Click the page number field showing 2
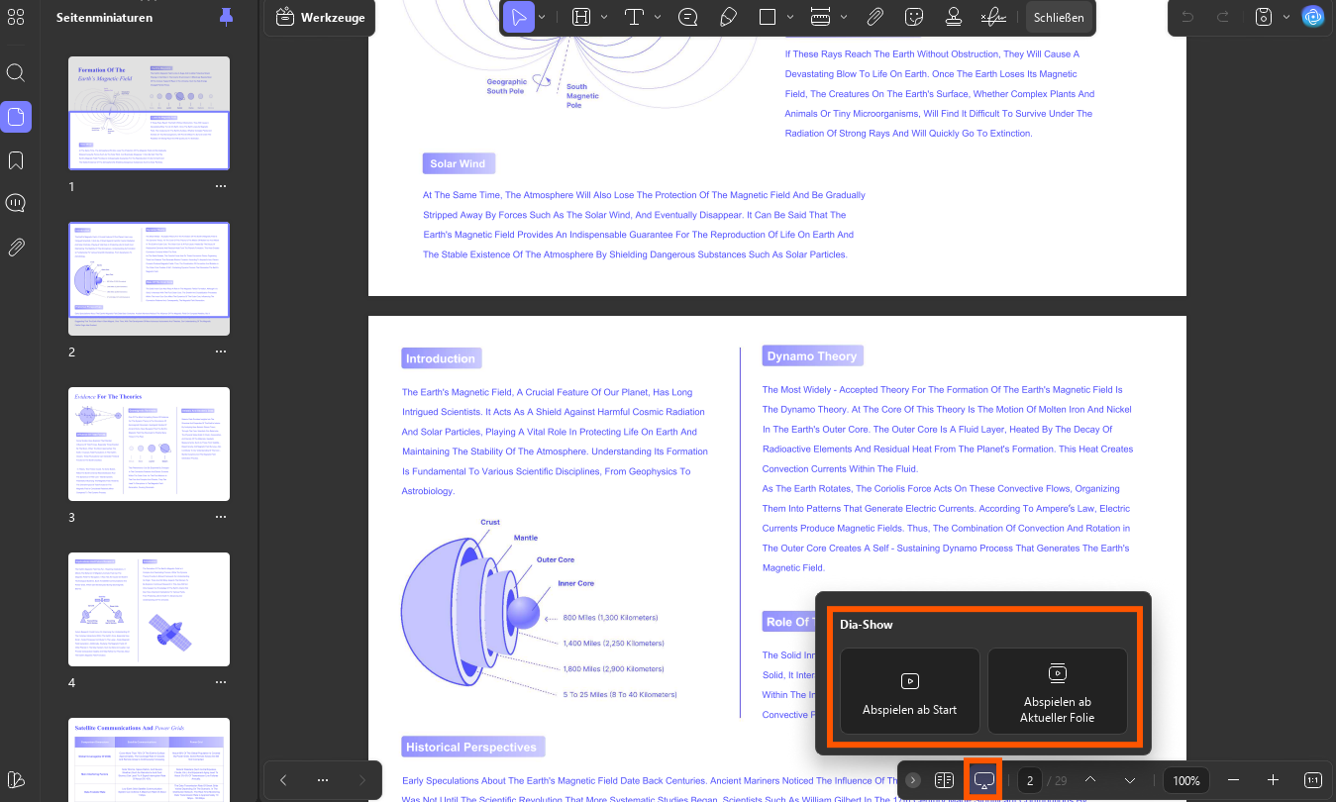The image size is (1336, 802). pos(1031,780)
